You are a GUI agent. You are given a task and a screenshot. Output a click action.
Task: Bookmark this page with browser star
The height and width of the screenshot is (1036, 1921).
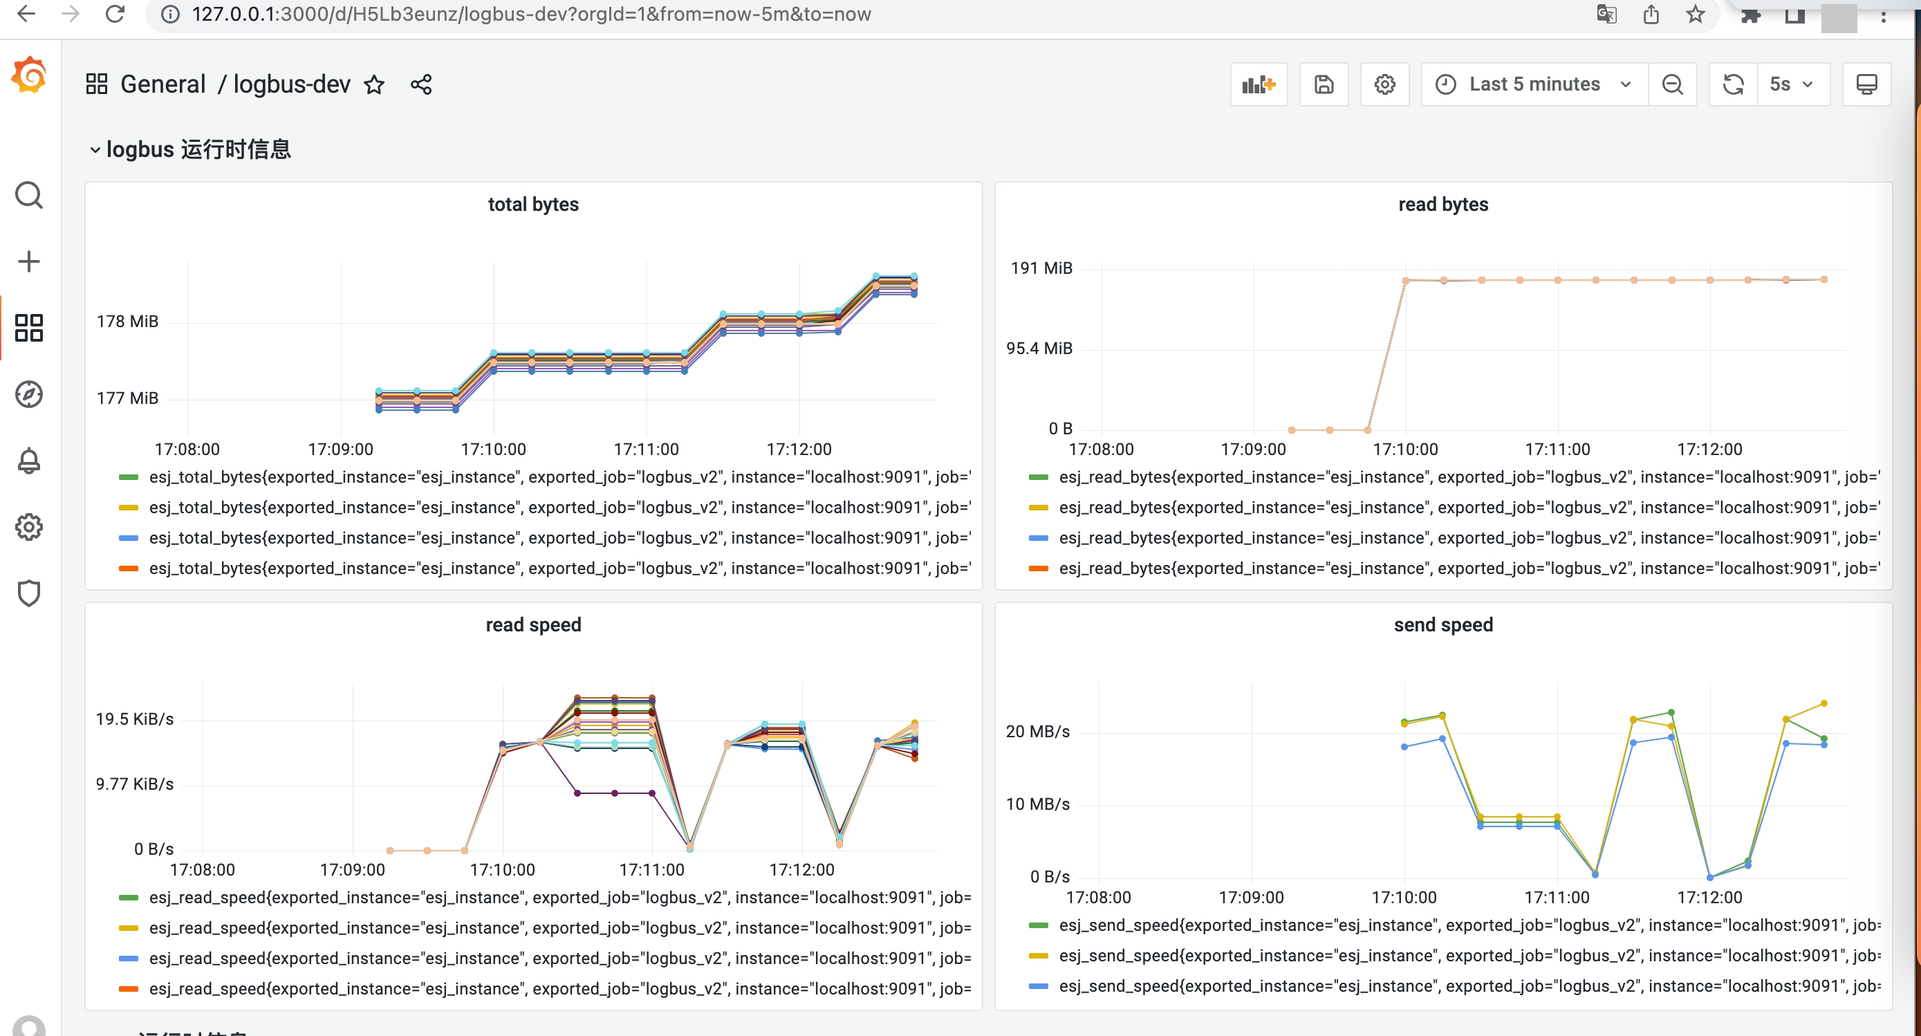pyautogui.click(x=1696, y=14)
